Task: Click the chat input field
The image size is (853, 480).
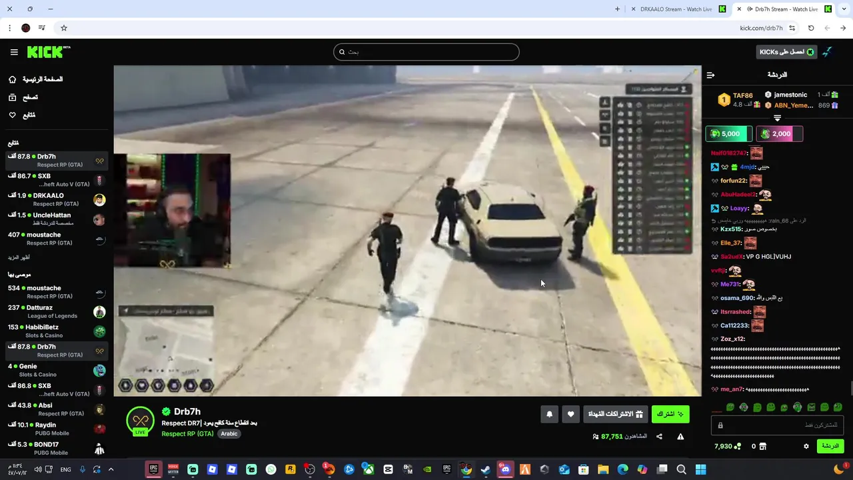Action: [777, 425]
